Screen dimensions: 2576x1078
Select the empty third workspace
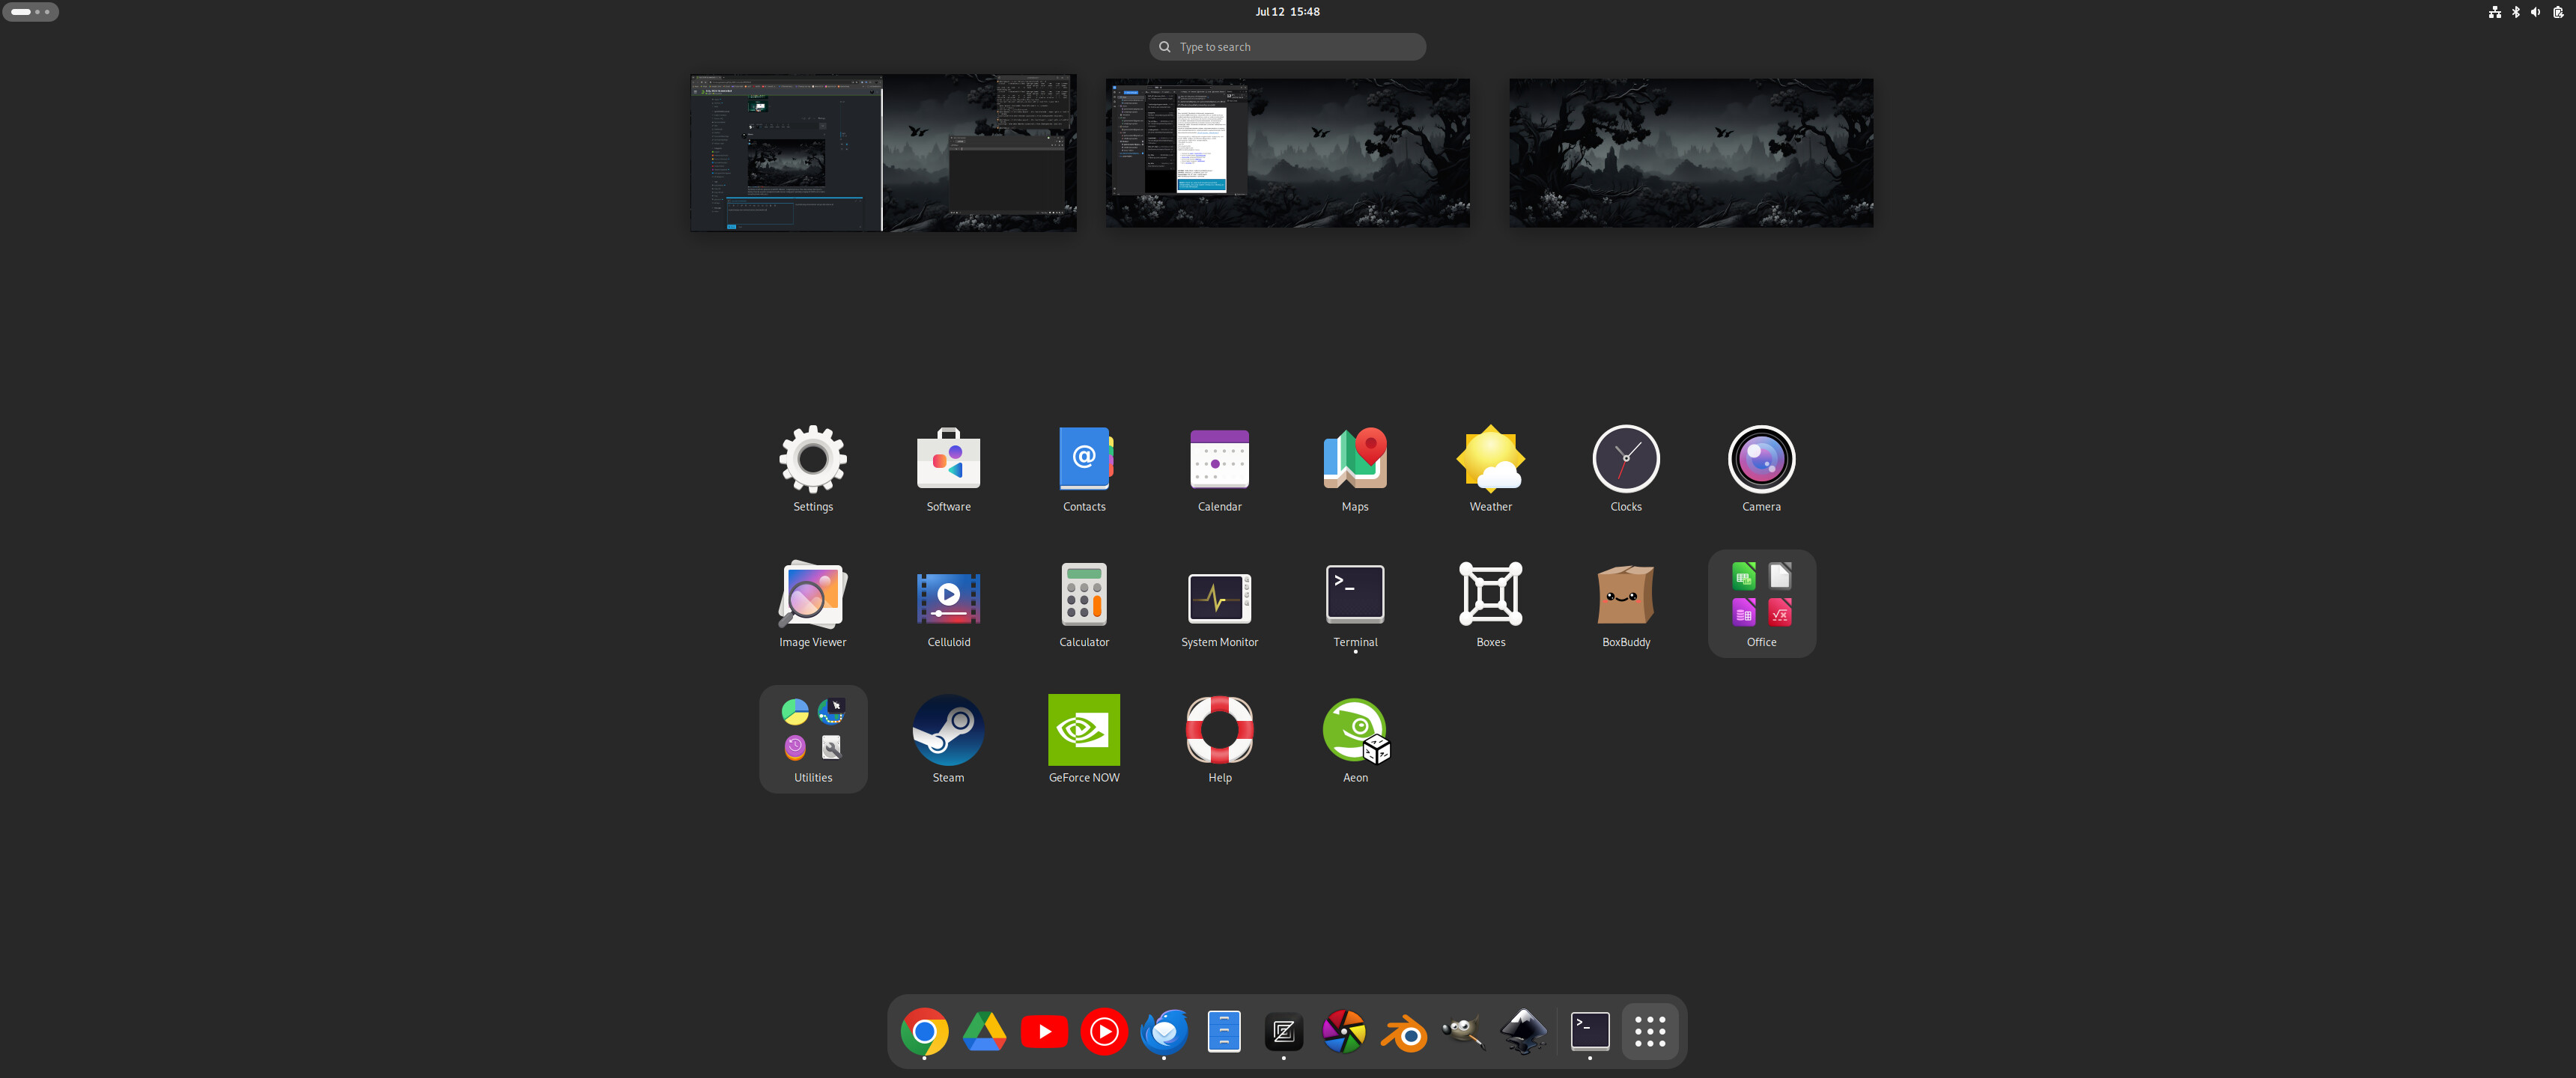coord(1690,152)
